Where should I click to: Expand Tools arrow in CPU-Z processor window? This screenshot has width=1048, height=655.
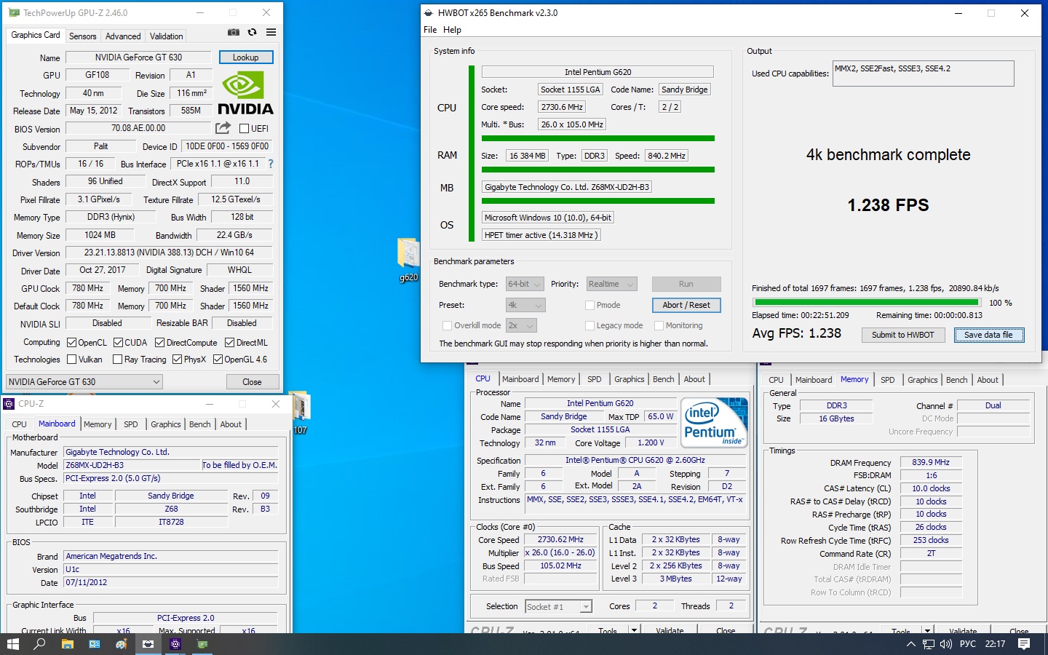coord(635,630)
